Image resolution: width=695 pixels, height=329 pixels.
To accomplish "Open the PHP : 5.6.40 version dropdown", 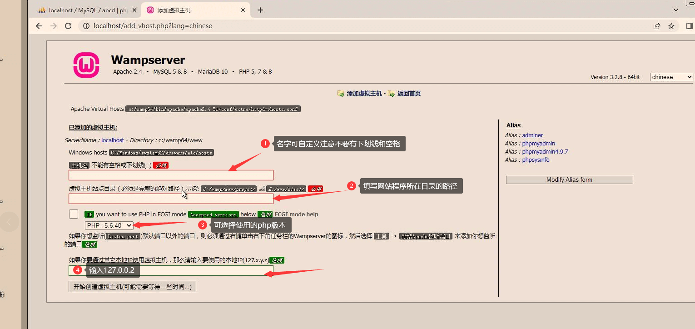I will tap(109, 225).
